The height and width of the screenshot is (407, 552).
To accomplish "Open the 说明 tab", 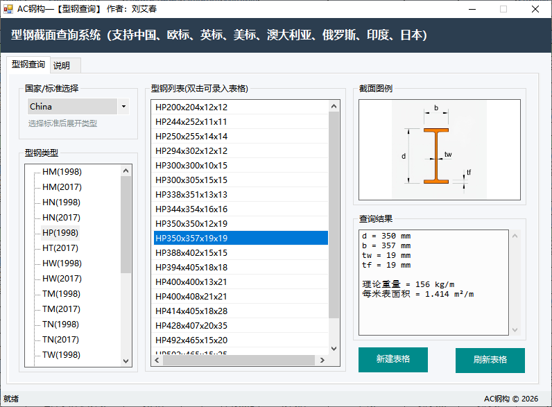I will click(65, 65).
